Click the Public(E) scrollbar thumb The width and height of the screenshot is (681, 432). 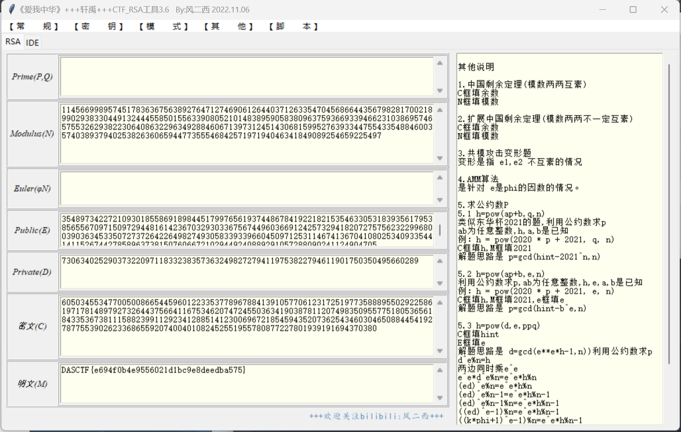(x=440, y=230)
